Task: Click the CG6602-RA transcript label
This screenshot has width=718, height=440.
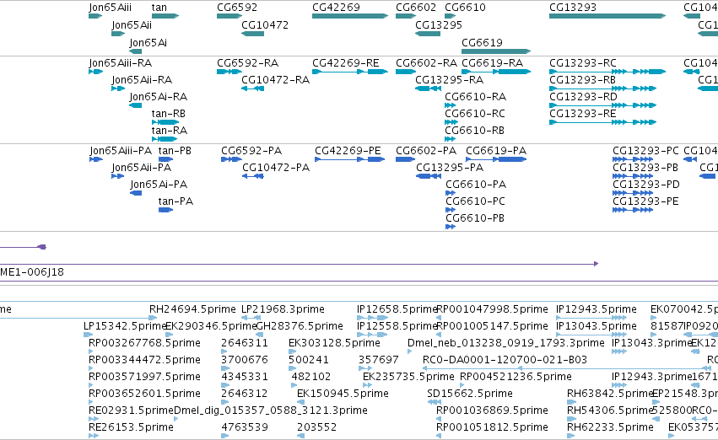Action: (x=426, y=63)
